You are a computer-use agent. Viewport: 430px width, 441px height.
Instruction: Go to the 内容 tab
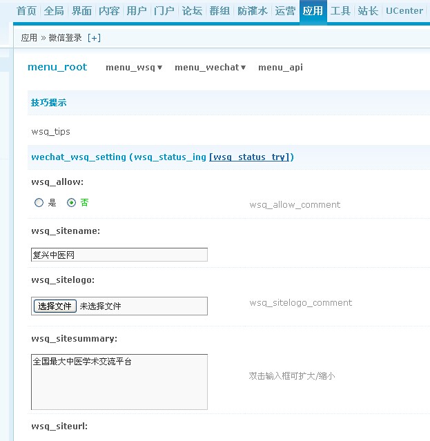point(109,11)
